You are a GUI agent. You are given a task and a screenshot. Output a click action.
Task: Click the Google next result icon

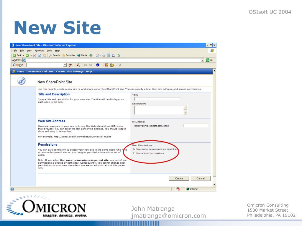pyautogui.click(x=91, y=65)
